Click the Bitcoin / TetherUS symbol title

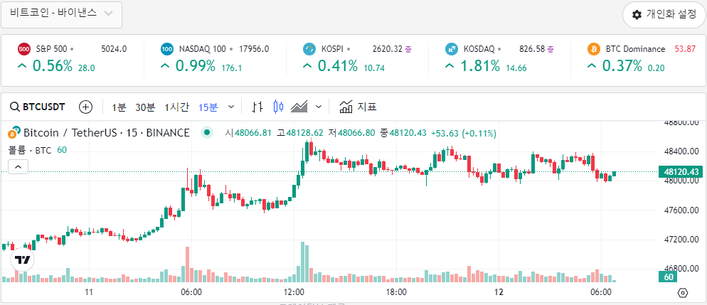[x=106, y=132]
